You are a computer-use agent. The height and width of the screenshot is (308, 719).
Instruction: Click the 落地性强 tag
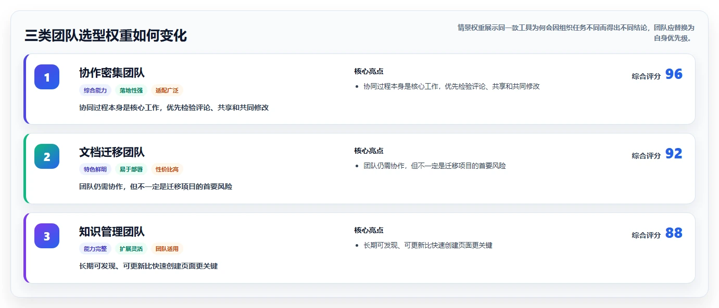coord(131,90)
